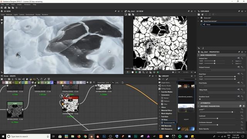Expand the Snow.sbs package in Explorer

coord(198,18)
